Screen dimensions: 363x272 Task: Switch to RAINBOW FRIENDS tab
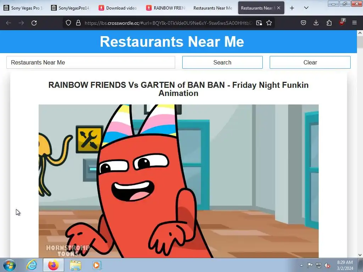[x=165, y=8]
